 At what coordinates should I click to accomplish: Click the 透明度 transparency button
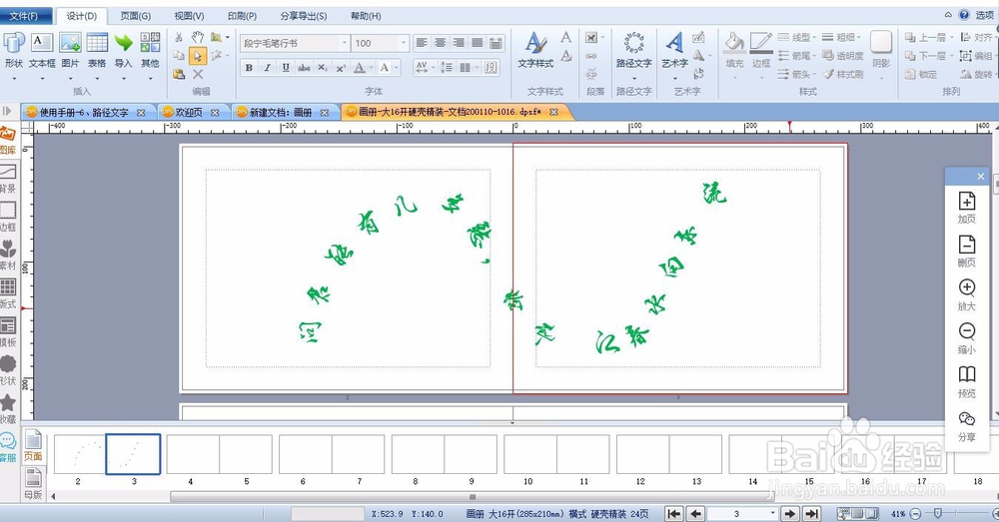coord(843,56)
